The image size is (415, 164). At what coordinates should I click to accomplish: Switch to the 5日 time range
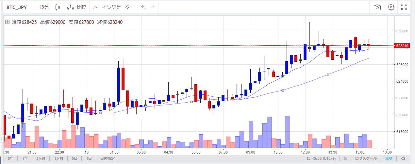point(75,158)
